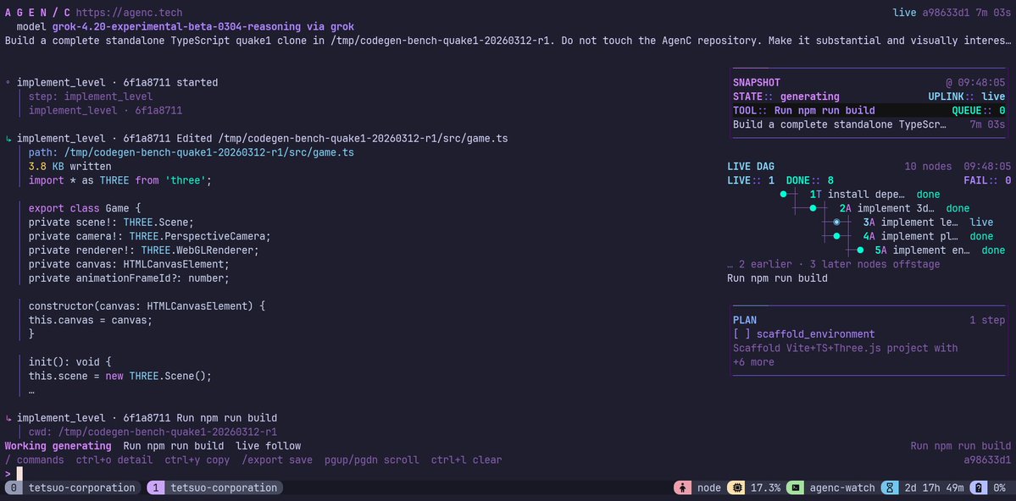The height and width of the screenshot is (501, 1016).
Task: Click the 'ctrl+l clear' hint
Action: pos(467,460)
